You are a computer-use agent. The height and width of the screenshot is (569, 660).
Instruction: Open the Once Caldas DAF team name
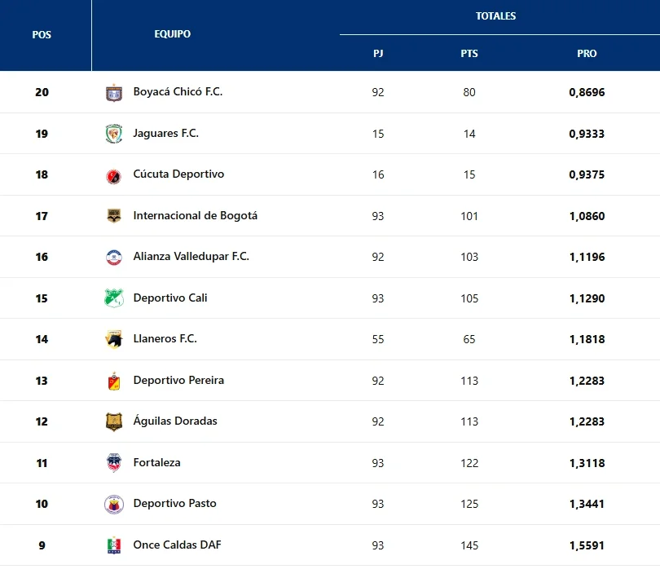(x=177, y=545)
